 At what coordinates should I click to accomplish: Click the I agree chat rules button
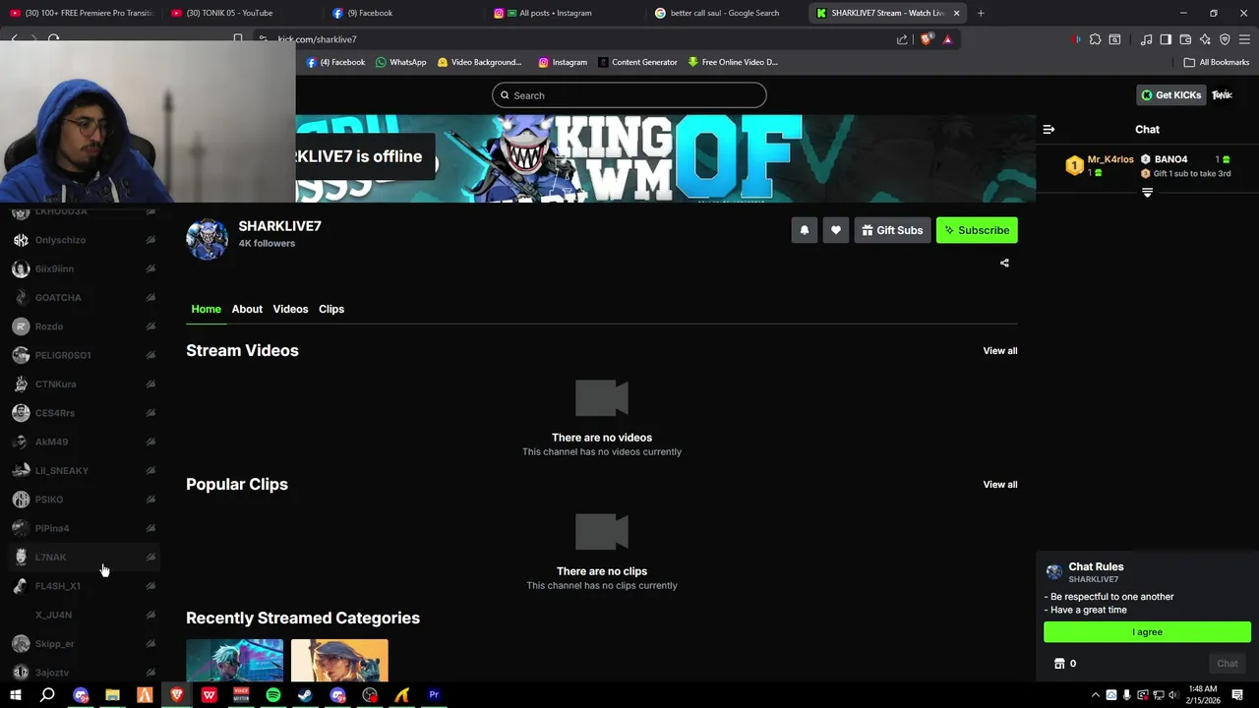point(1147,632)
